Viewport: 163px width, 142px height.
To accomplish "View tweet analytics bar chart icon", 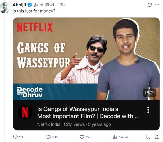I will [115, 137].
